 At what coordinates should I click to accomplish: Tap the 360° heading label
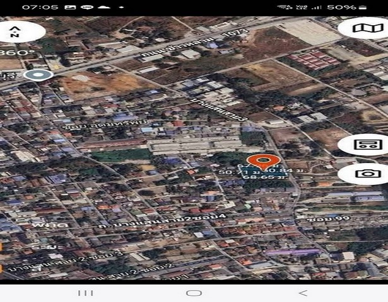13,53
